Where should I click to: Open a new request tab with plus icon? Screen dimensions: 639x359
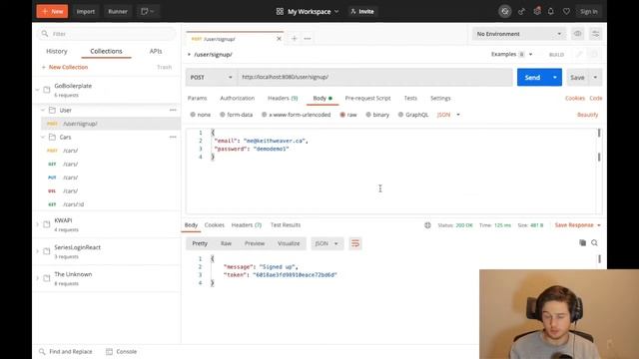point(294,39)
